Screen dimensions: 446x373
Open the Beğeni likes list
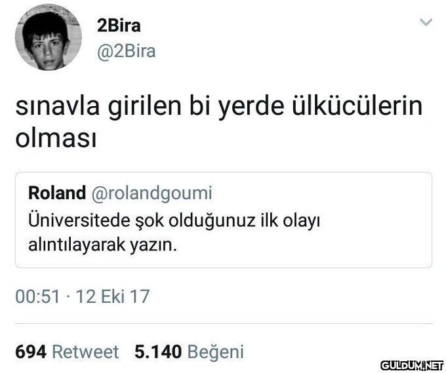(216, 352)
